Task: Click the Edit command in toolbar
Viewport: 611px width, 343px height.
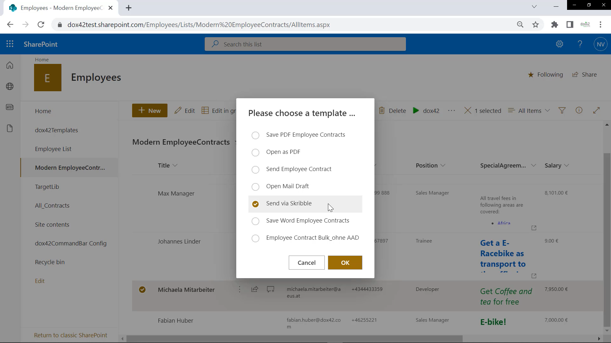Action: point(185,111)
